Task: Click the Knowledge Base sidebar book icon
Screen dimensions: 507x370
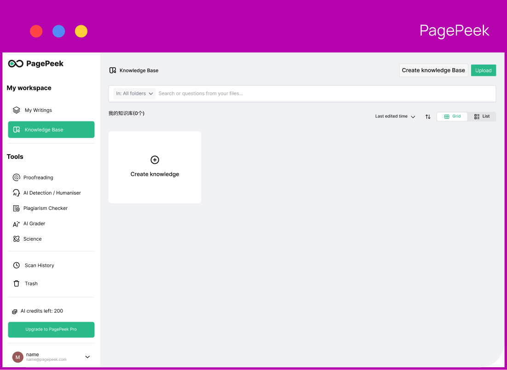Action: [x=17, y=130]
